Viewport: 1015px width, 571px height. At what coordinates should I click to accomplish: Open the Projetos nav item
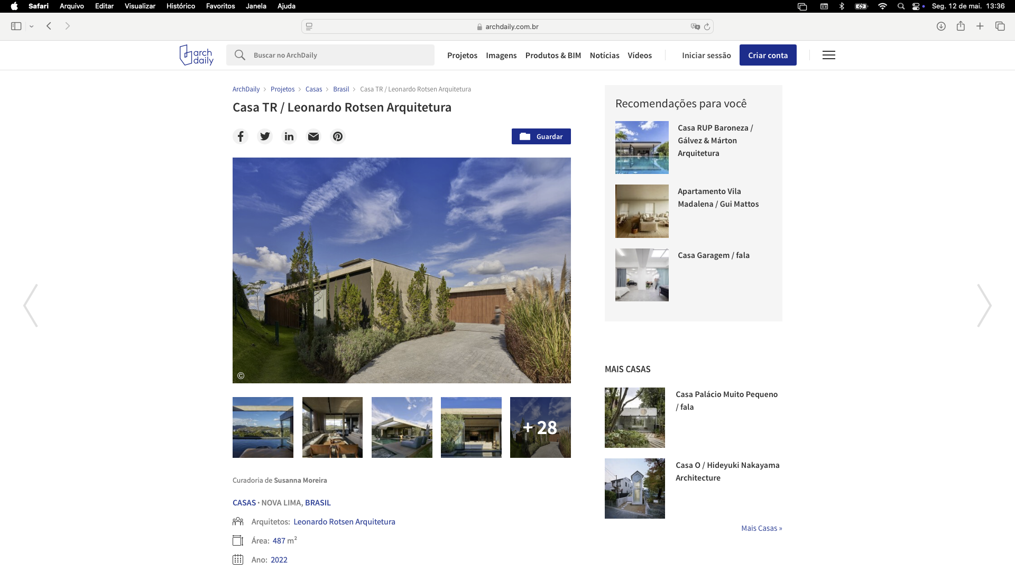(462, 55)
